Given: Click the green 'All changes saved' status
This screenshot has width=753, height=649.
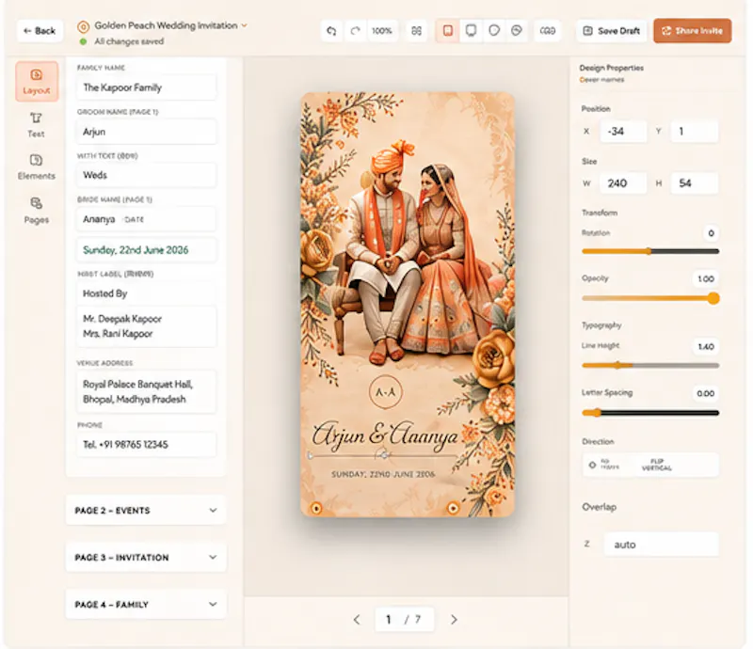Looking at the screenshot, I should 122,41.
